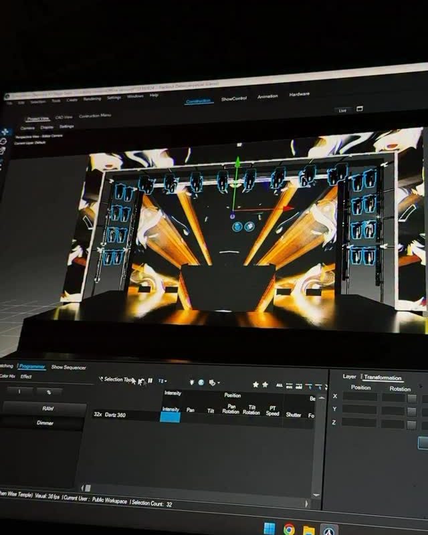Click the green Y-axis gizmo arrow
The width and height of the screenshot is (428, 535).
(237, 162)
